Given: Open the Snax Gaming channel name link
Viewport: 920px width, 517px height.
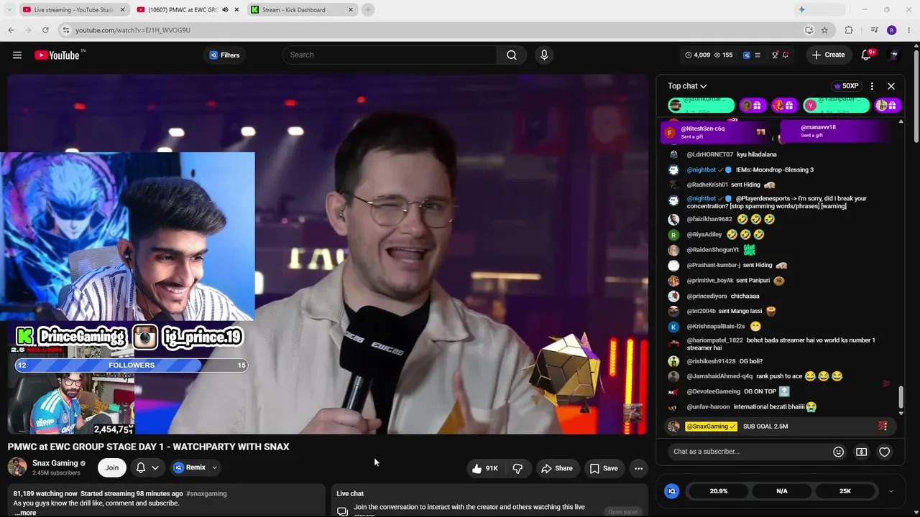Looking at the screenshot, I should pyautogui.click(x=55, y=463).
